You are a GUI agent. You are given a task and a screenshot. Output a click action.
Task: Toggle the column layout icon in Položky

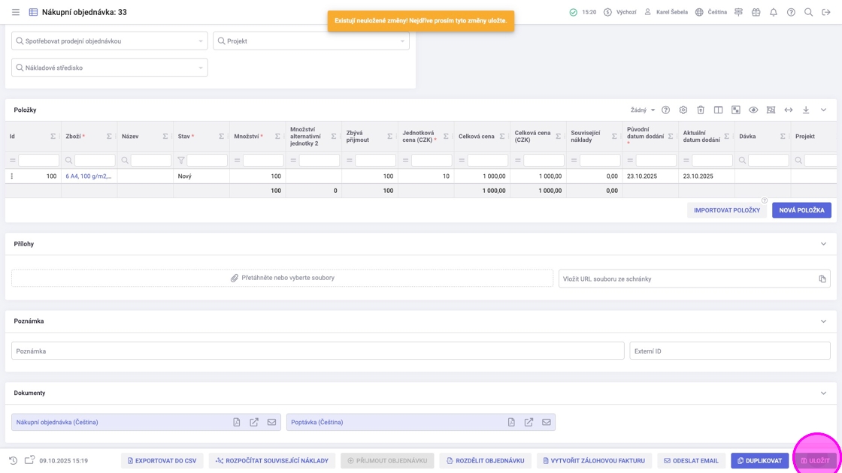[718, 110]
